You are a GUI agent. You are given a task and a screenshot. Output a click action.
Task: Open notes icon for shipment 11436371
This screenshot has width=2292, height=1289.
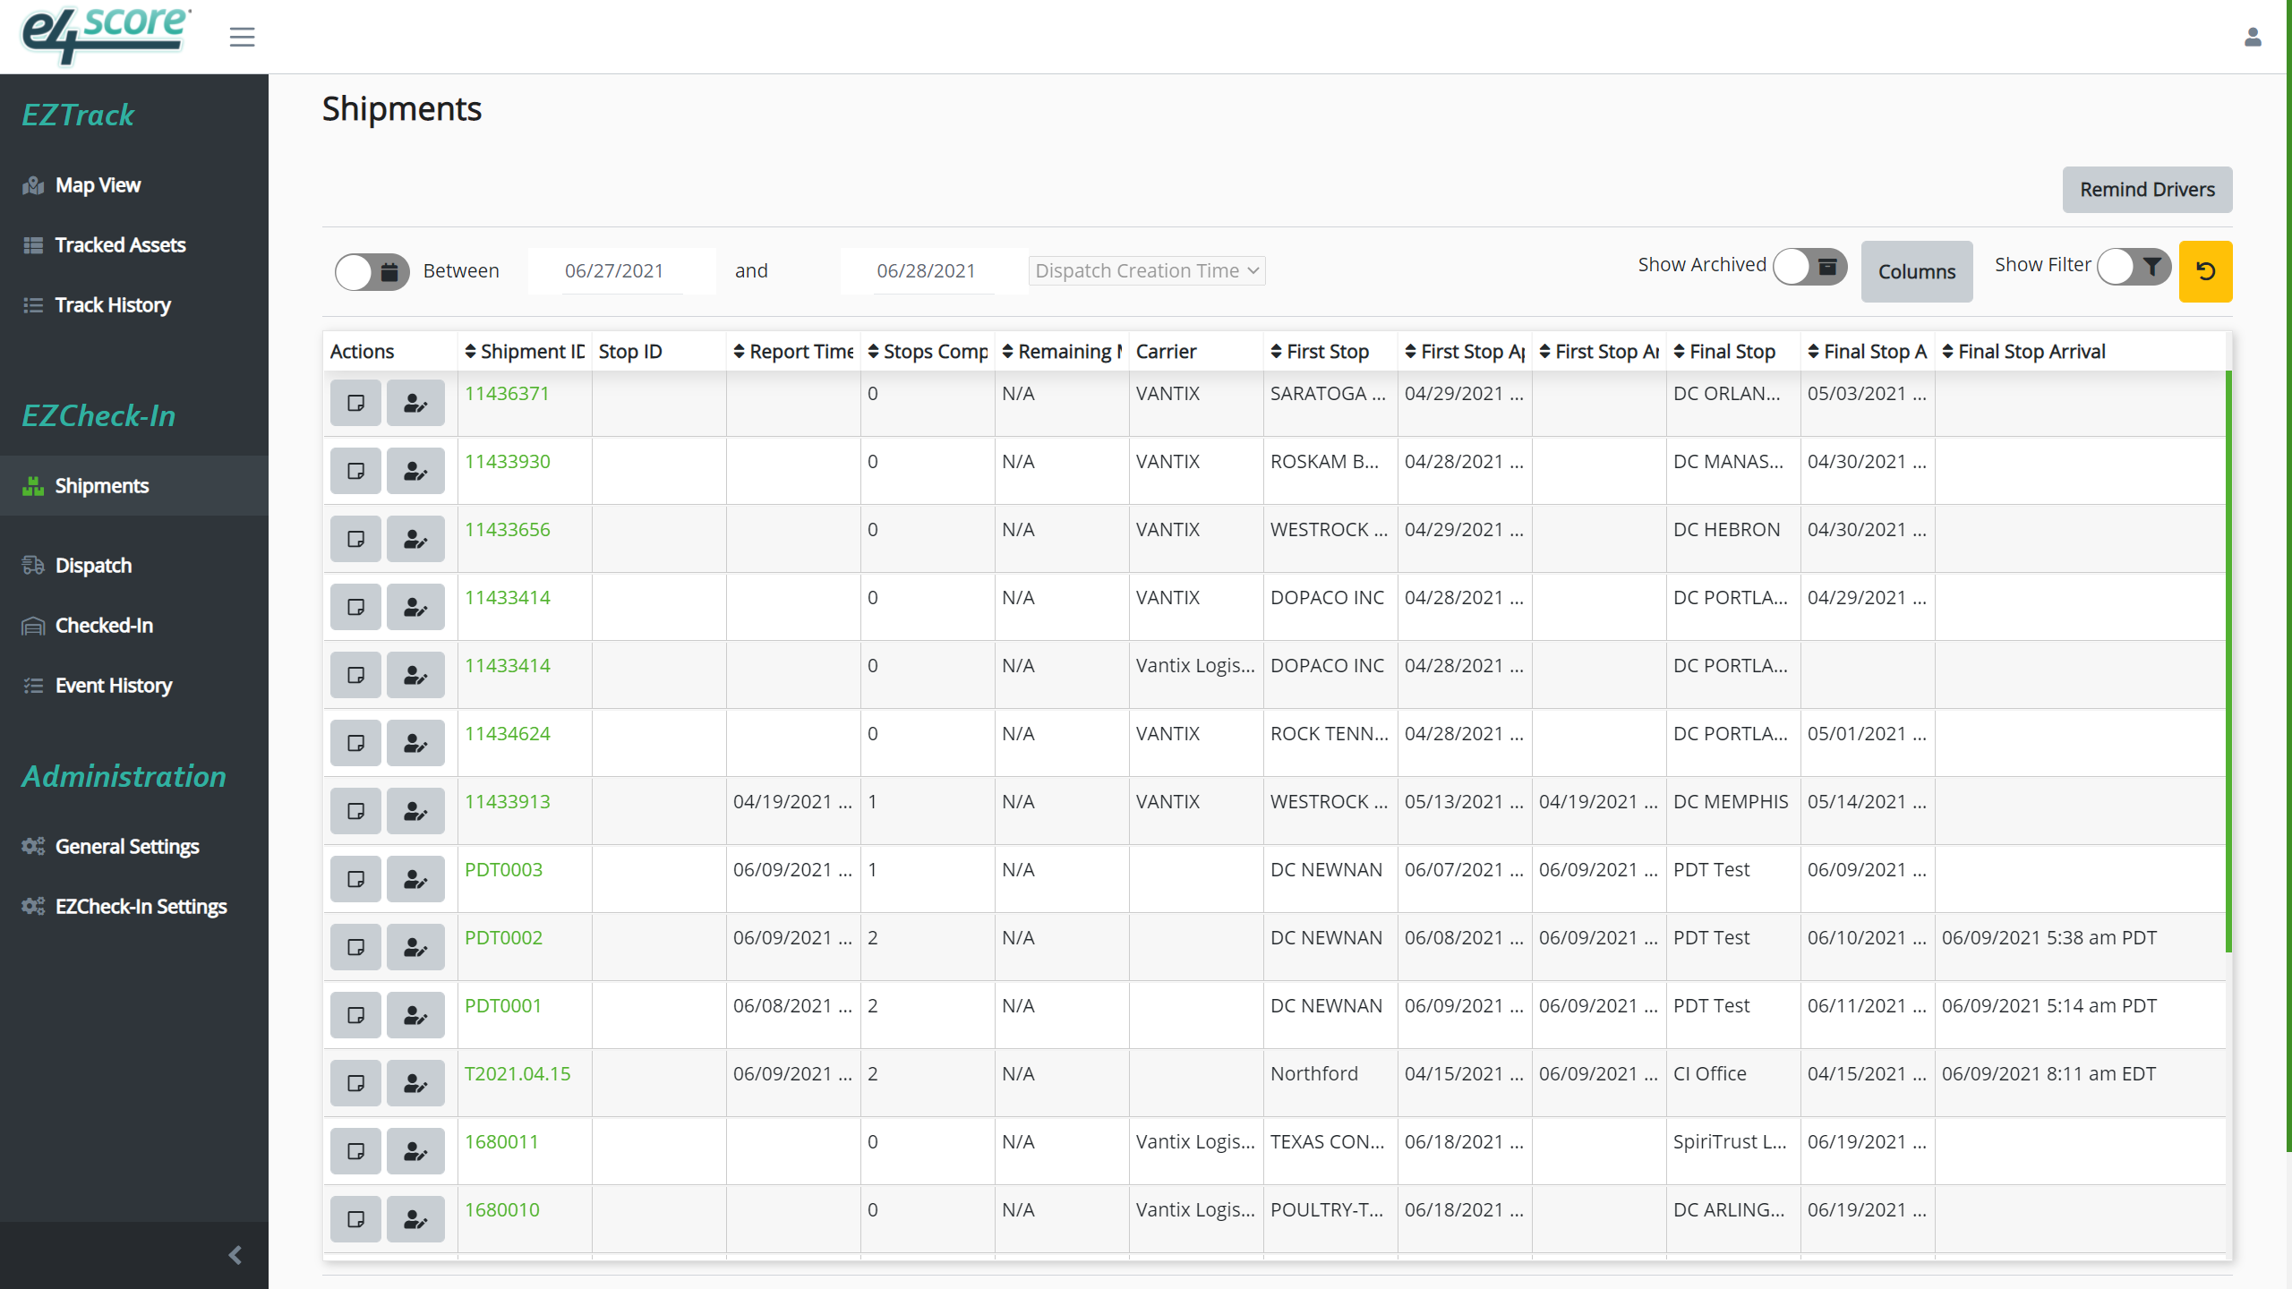355,403
